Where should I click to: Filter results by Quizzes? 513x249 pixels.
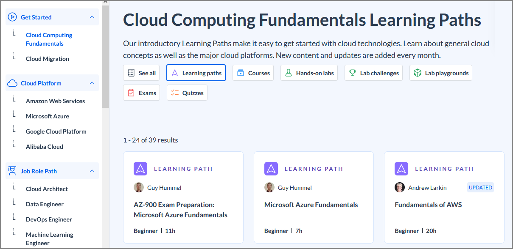coord(187,93)
